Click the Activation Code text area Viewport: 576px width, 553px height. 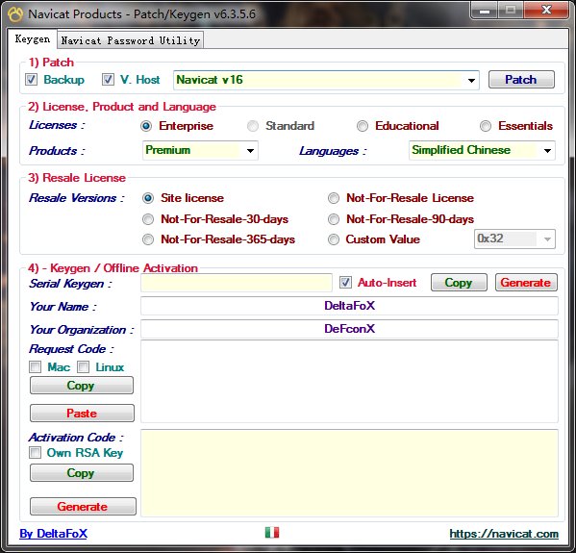(349, 473)
